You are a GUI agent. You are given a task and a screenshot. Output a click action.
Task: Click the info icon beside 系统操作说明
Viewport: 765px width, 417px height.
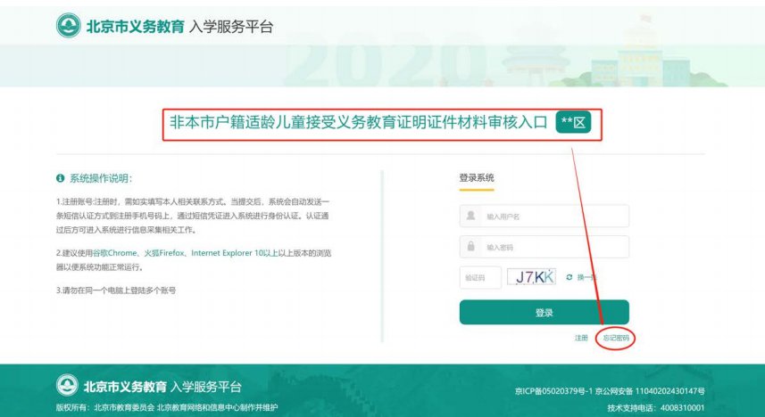60,178
